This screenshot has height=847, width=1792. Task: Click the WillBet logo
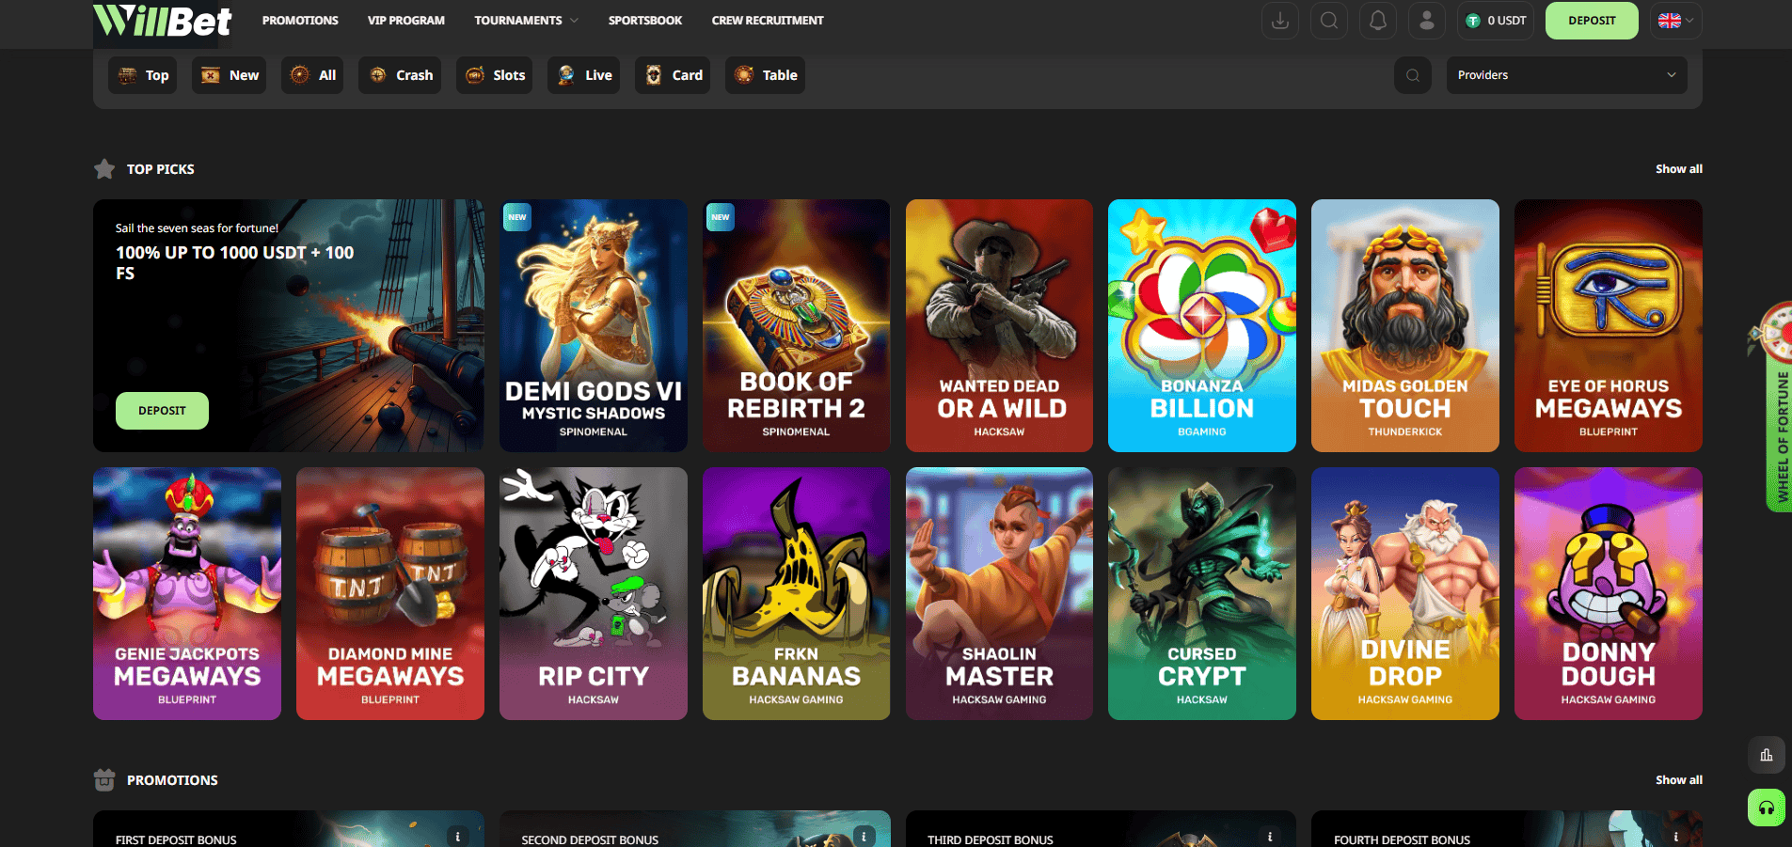tap(163, 20)
